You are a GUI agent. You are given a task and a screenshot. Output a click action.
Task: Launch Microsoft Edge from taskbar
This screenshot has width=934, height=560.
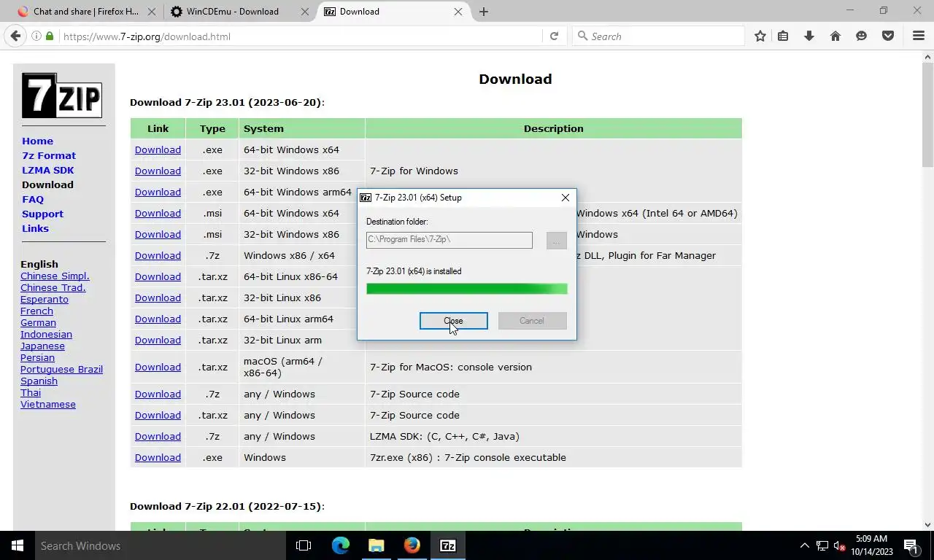coord(341,545)
